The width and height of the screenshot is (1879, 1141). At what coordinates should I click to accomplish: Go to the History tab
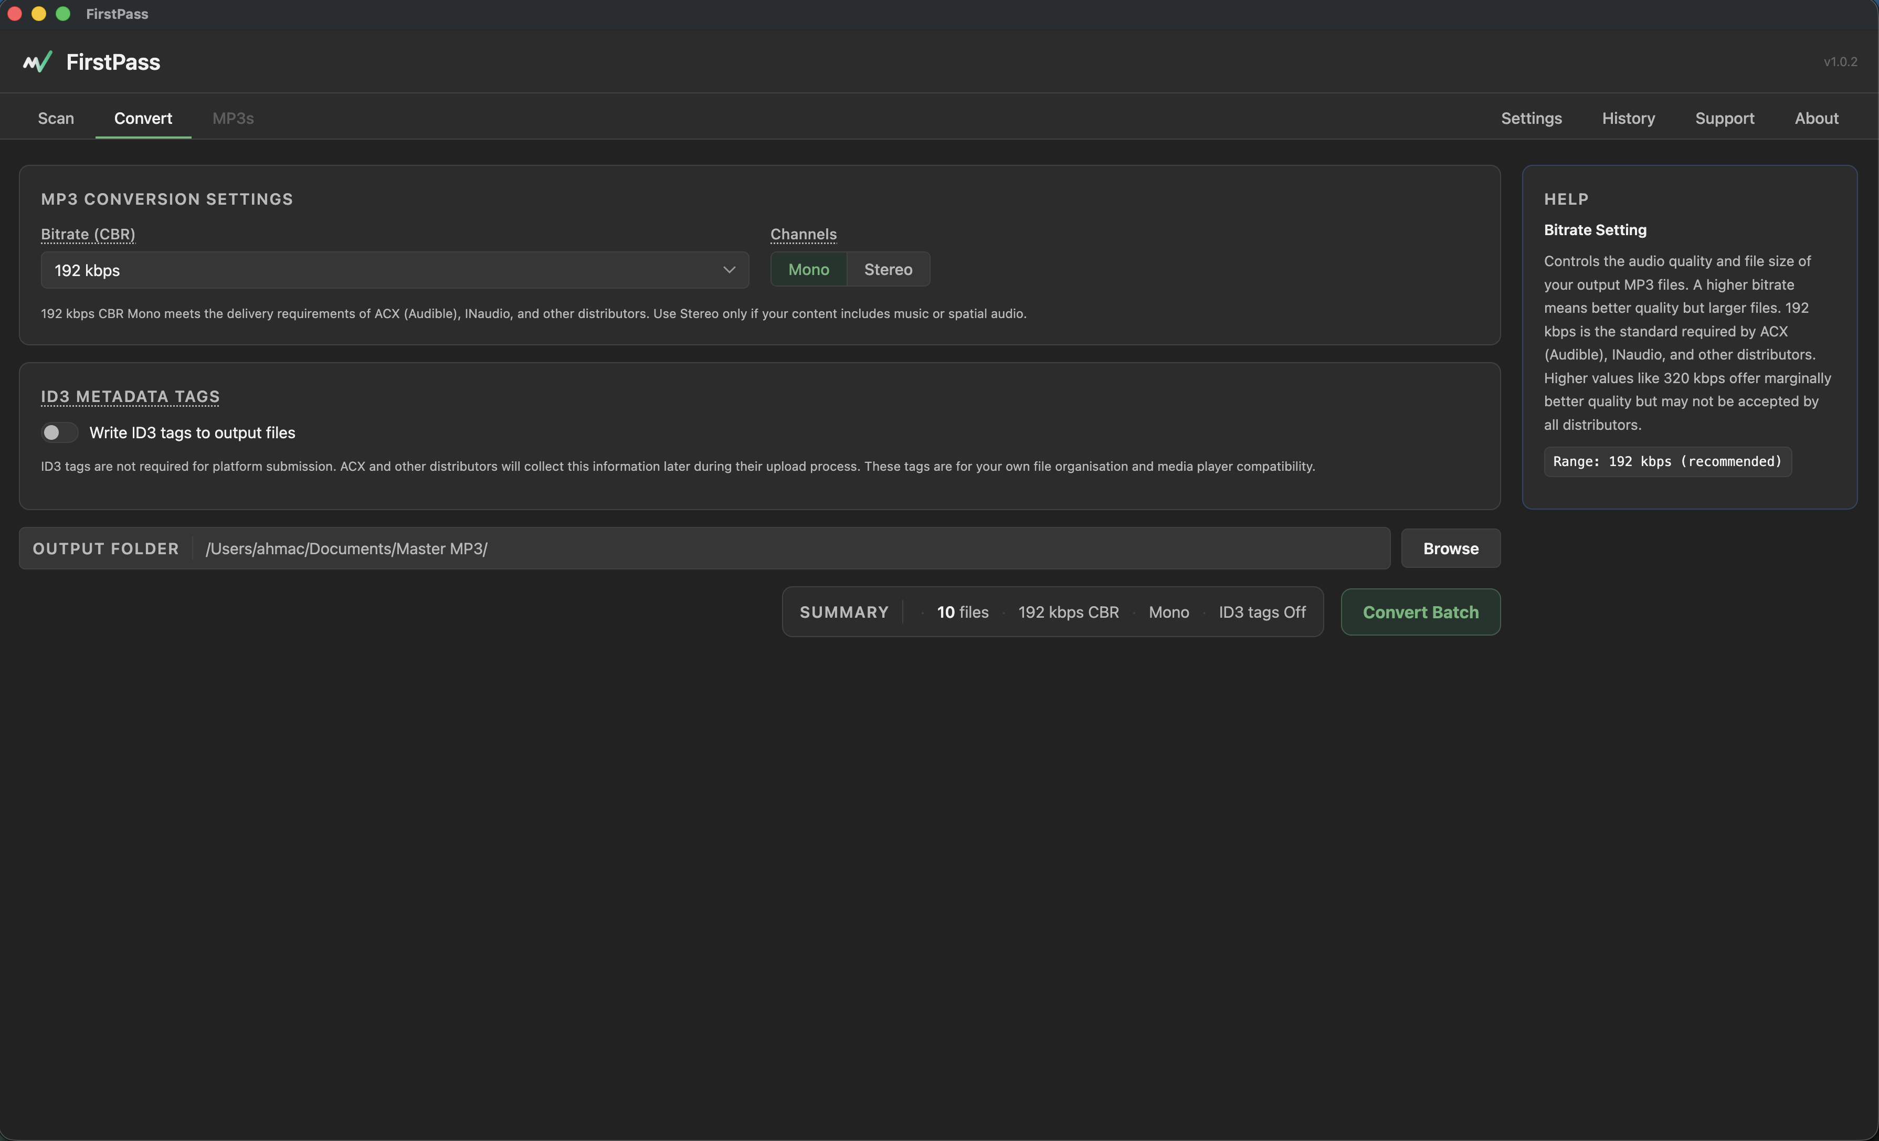(x=1628, y=118)
